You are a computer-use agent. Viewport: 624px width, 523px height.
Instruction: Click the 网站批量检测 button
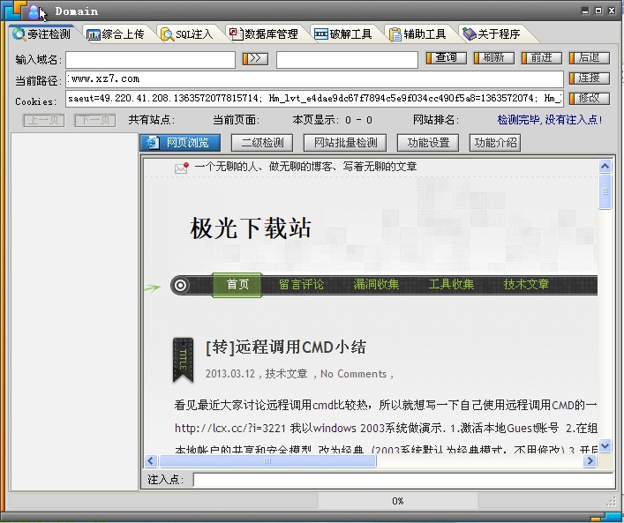coord(345,143)
